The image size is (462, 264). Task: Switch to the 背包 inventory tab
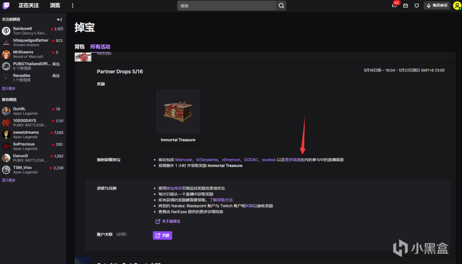tap(79, 47)
